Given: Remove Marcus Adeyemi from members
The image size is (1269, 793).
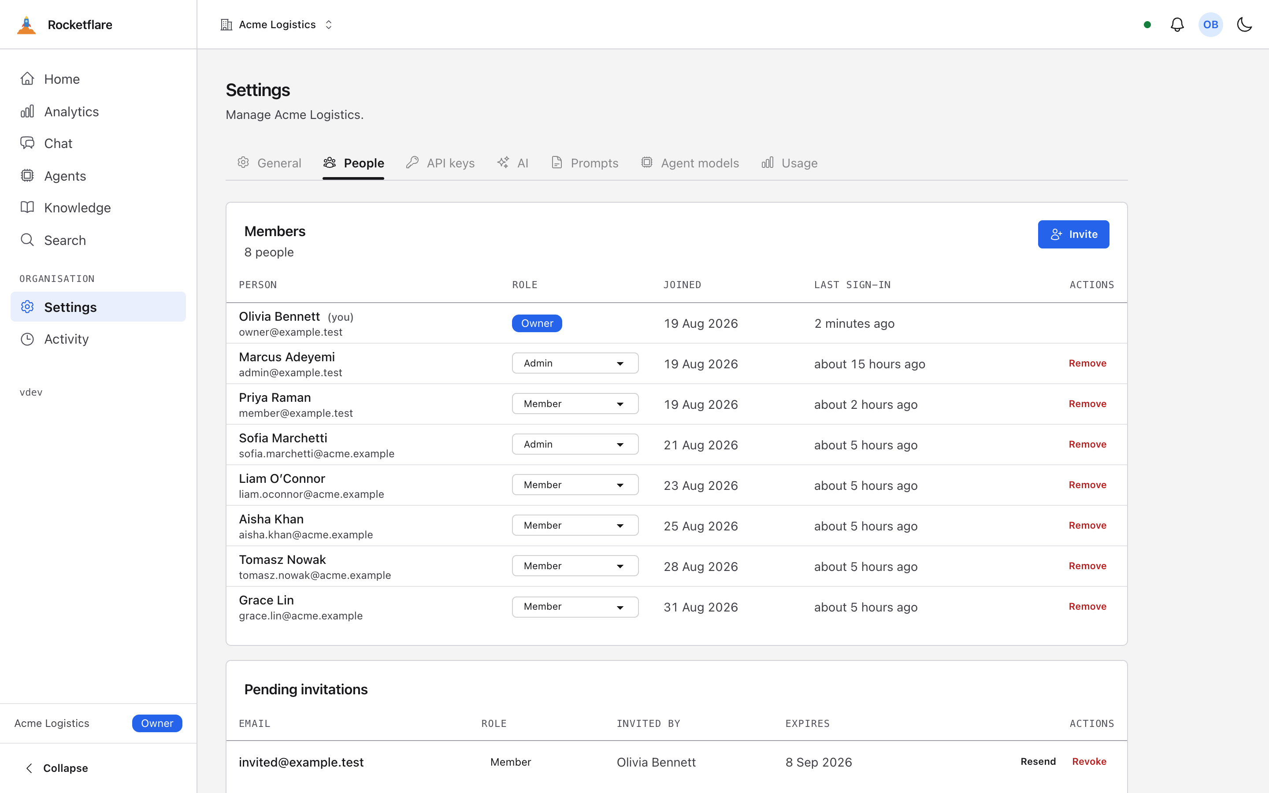Looking at the screenshot, I should tap(1087, 363).
